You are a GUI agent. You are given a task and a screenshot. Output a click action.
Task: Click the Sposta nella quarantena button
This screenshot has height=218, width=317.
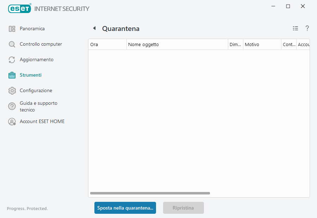[x=125, y=208]
